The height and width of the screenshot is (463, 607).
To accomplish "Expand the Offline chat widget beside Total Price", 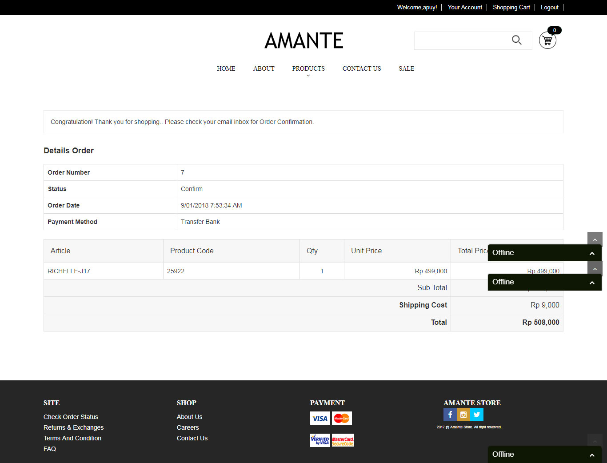I will [x=545, y=252].
